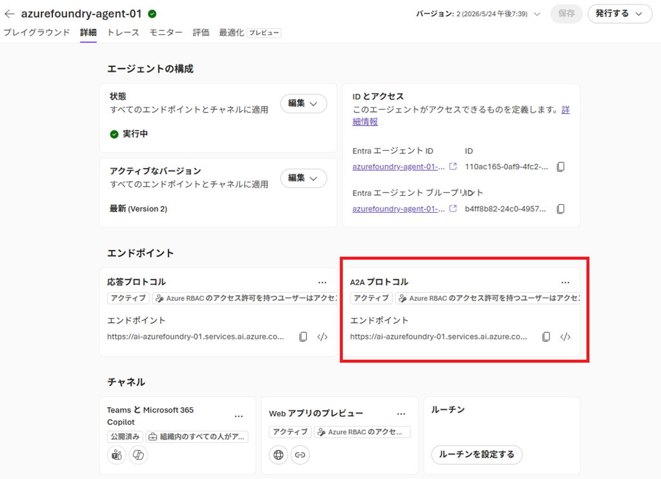Open the 状態 編集 dropdown

click(x=303, y=103)
